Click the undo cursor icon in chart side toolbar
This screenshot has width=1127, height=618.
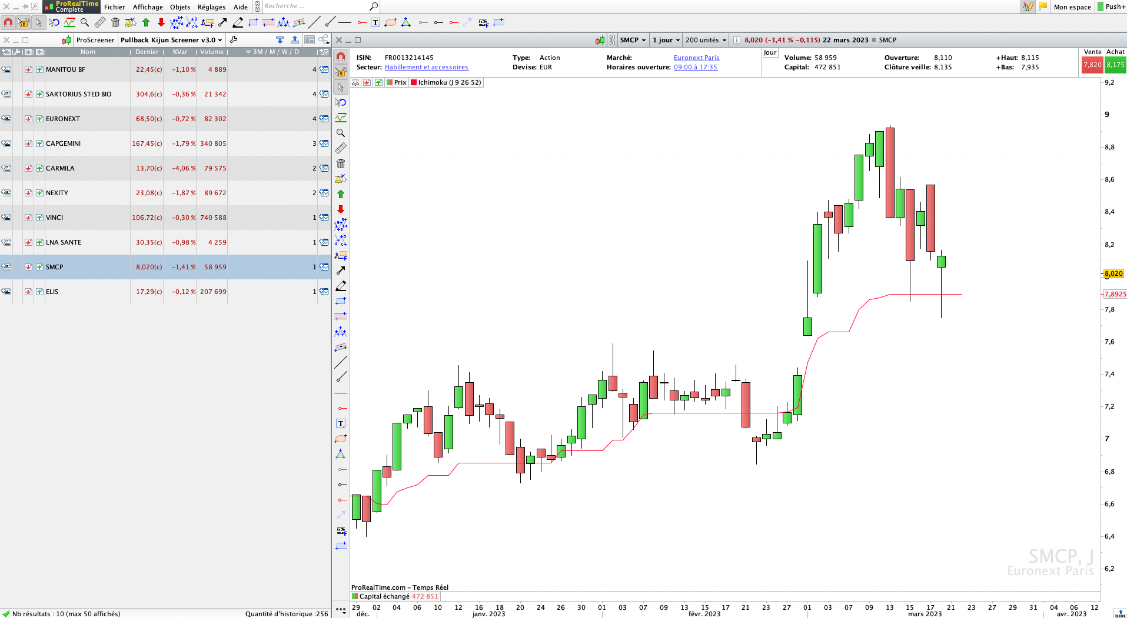pos(341,102)
